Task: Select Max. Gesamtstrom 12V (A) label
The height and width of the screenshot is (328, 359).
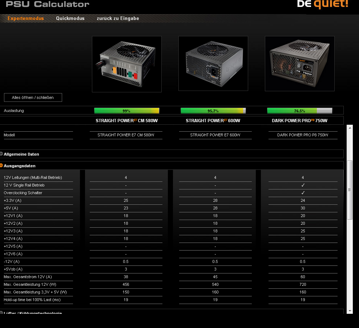Action: pyautogui.click(x=28, y=277)
